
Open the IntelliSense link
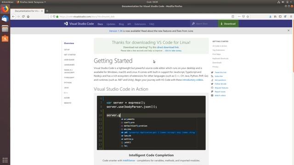point(129,160)
